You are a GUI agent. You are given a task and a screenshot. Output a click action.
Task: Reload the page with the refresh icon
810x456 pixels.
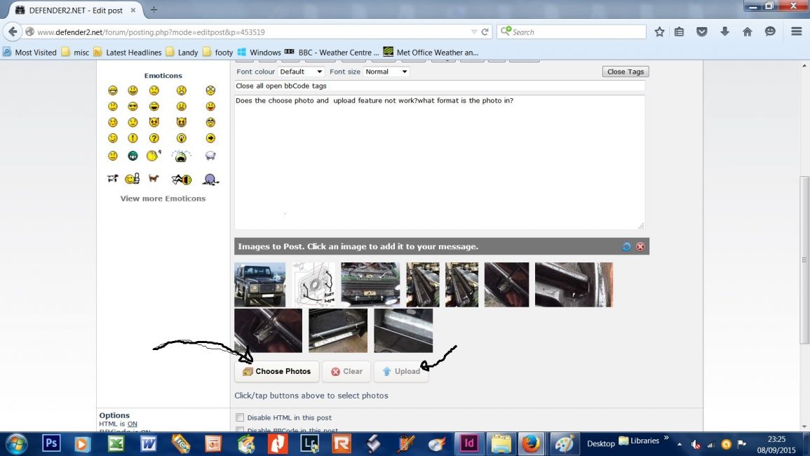(485, 32)
